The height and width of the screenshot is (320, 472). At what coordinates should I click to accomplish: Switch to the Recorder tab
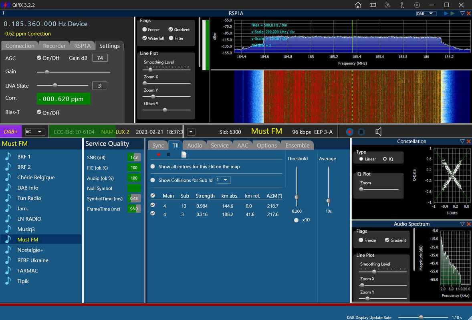(54, 46)
